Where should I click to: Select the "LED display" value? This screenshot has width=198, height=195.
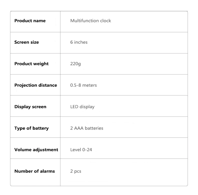click(82, 107)
